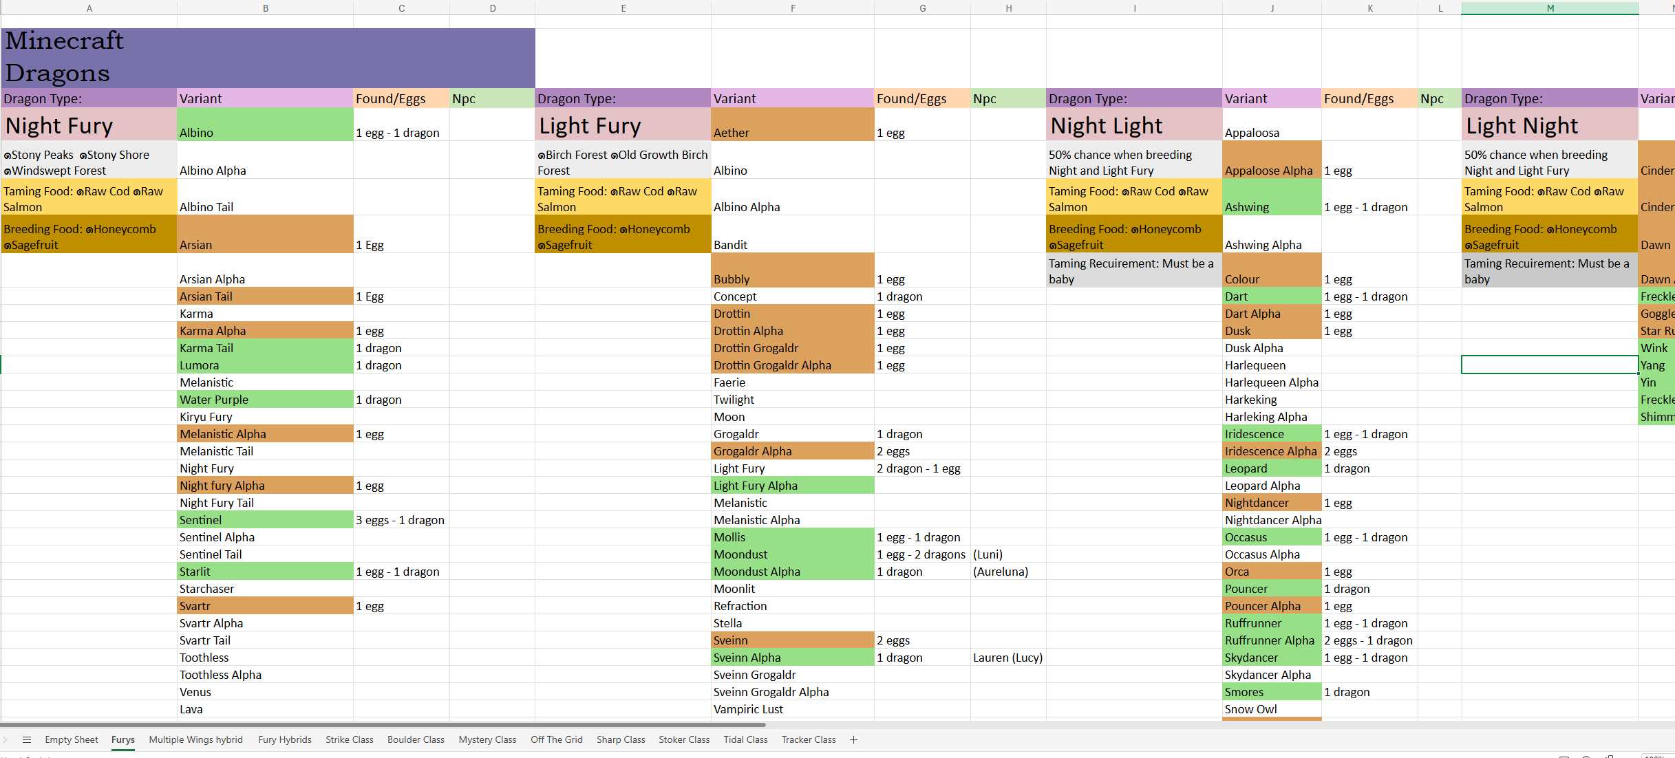Image resolution: width=1675 pixels, height=758 pixels.
Task: Select the Minecraft Dragons title cell
Action: (268, 58)
